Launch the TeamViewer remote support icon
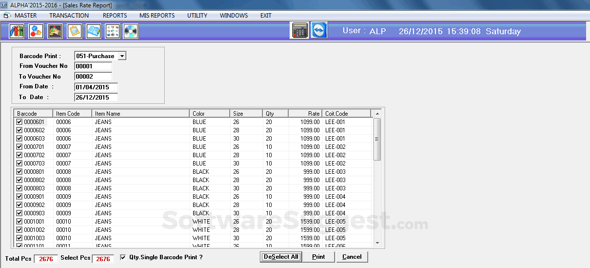 pyautogui.click(x=319, y=30)
